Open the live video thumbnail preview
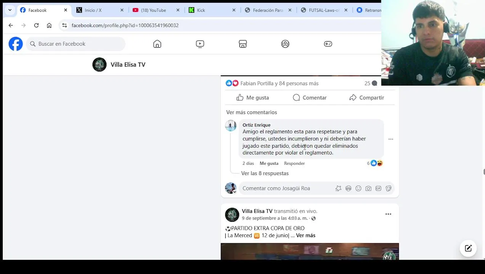The height and width of the screenshot is (274, 485). click(x=310, y=252)
